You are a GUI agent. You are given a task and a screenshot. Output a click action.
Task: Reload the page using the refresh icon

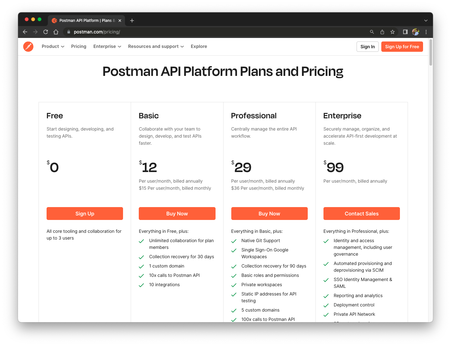pyautogui.click(x=45, y=32)
